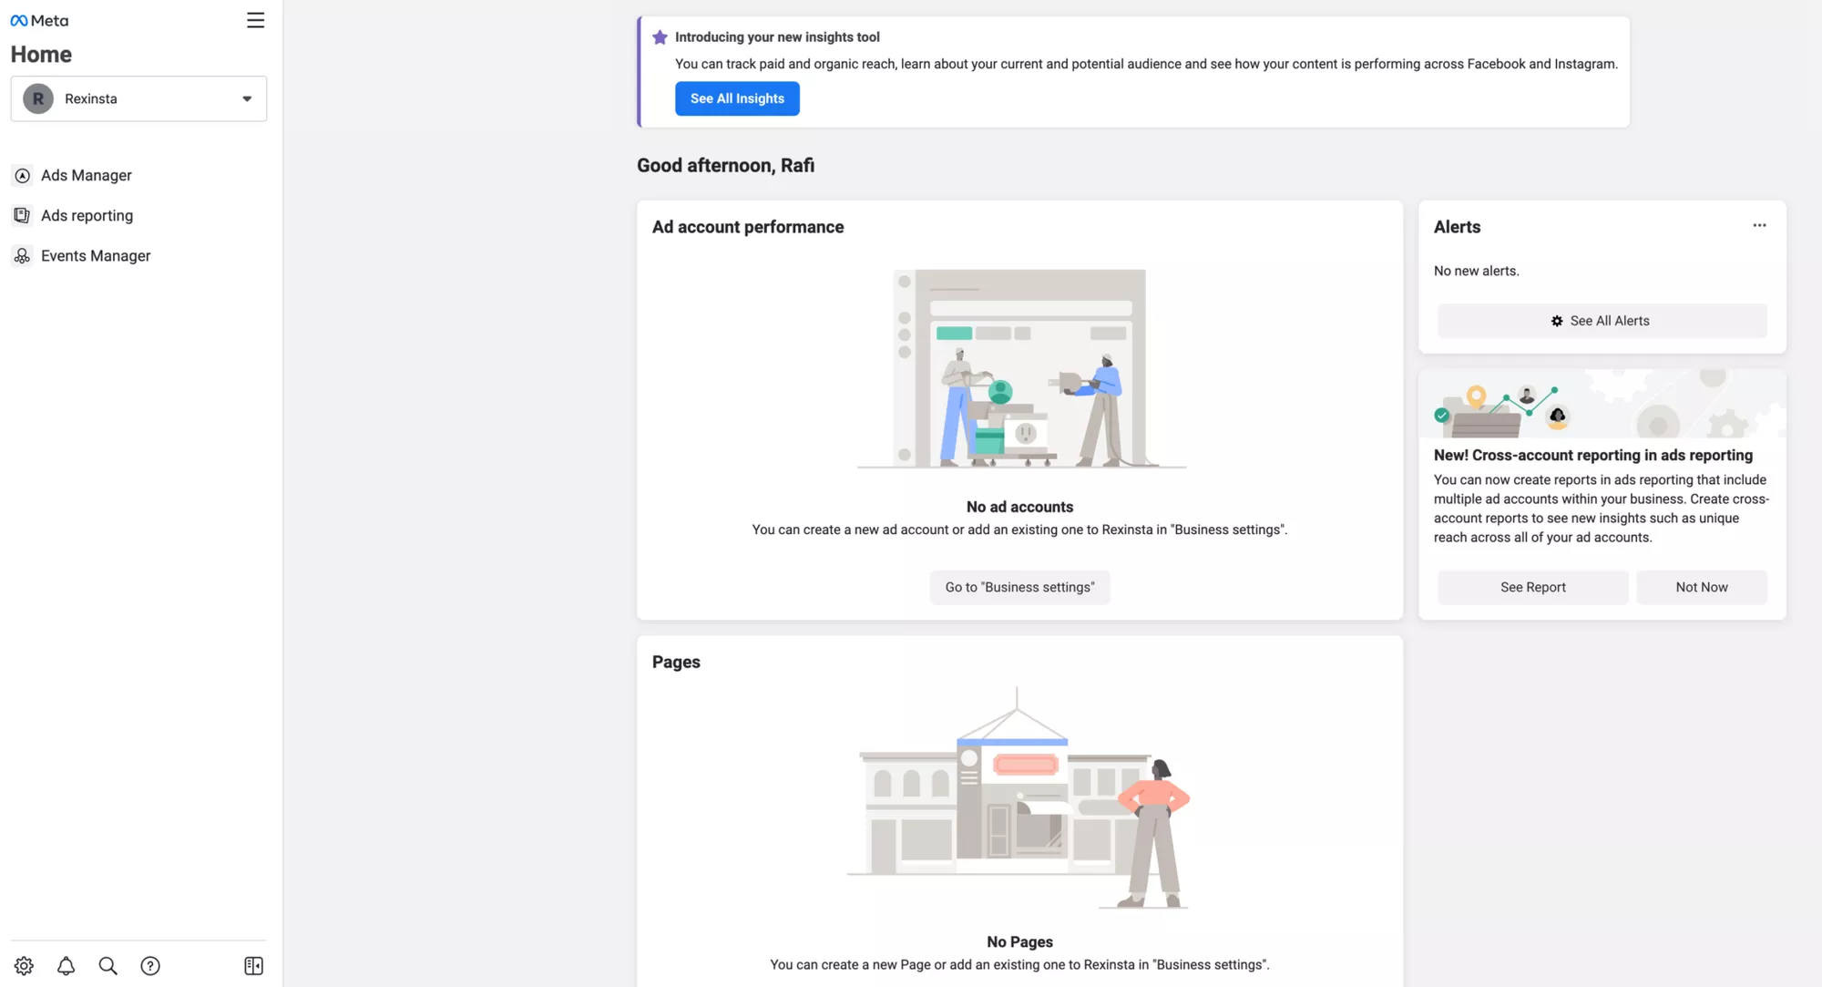Click the Events Manager icon
Viewport: 1822px width, 987px height.
click(x=22, y=256)
